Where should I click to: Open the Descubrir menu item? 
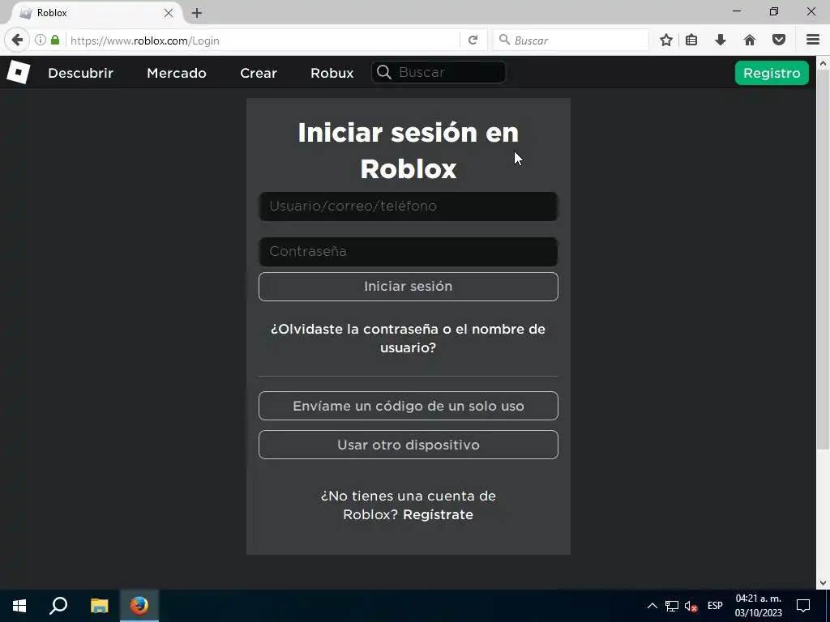pos(80,73)
